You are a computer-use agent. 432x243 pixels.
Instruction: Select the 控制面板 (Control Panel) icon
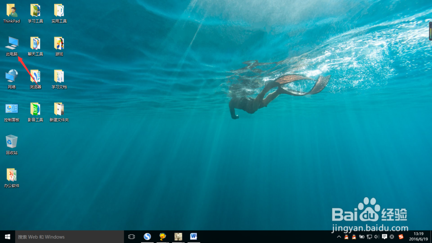(x=12, y=112)
